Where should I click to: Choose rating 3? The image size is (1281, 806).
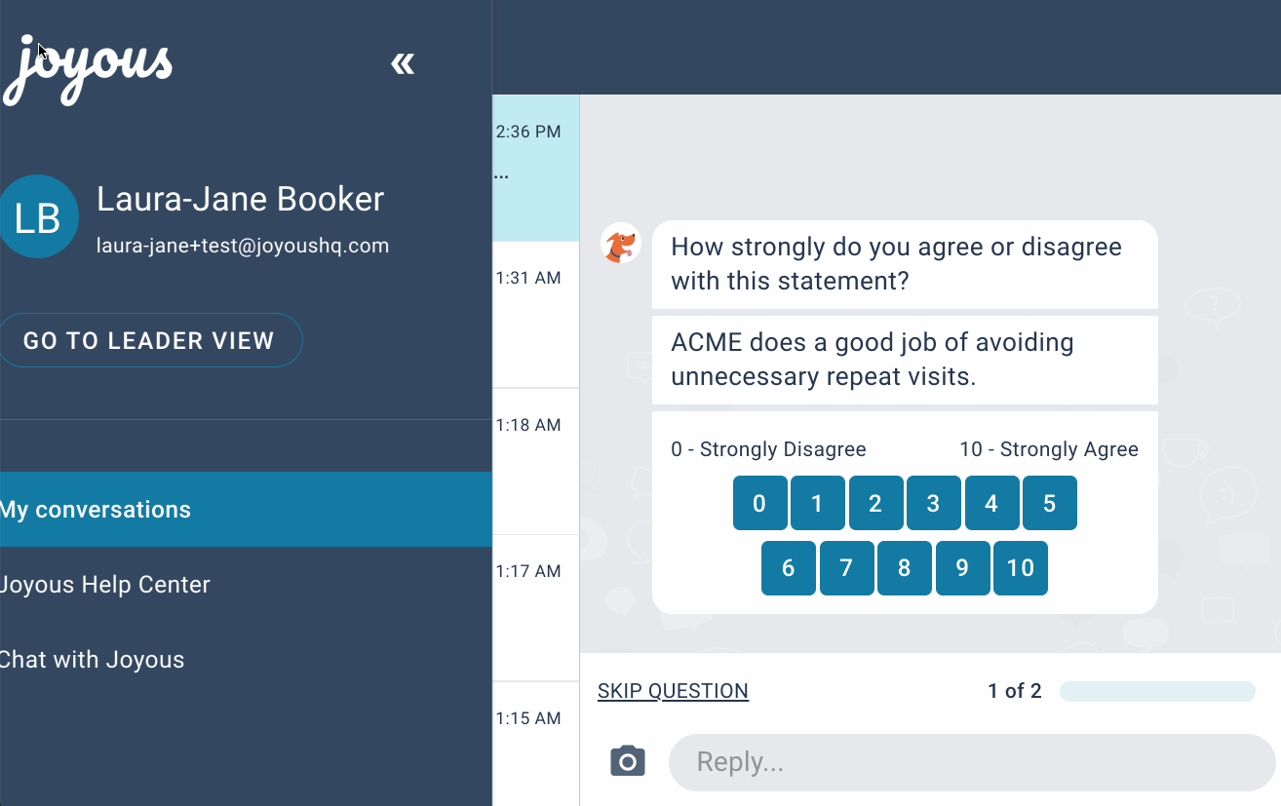click(x=933, y=503)
